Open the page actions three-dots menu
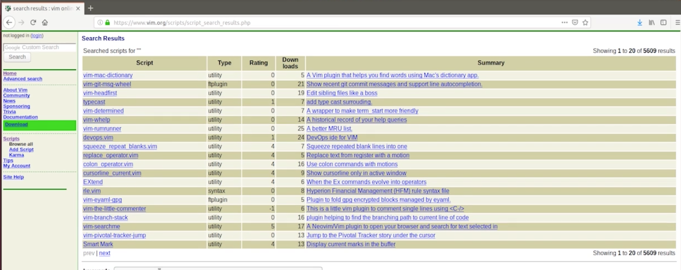The width and height of the screenshot is (681, 270). [x=564, y=23]
